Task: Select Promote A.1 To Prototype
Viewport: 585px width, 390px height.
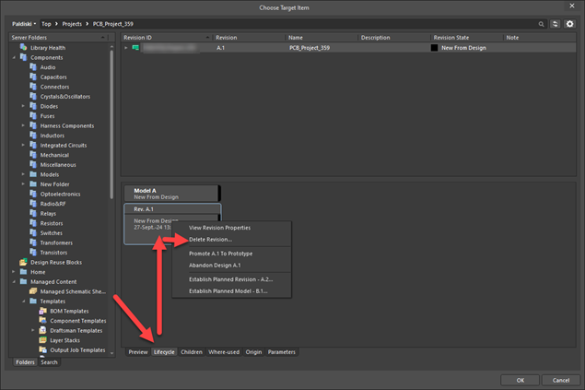Action: point(220,253)
